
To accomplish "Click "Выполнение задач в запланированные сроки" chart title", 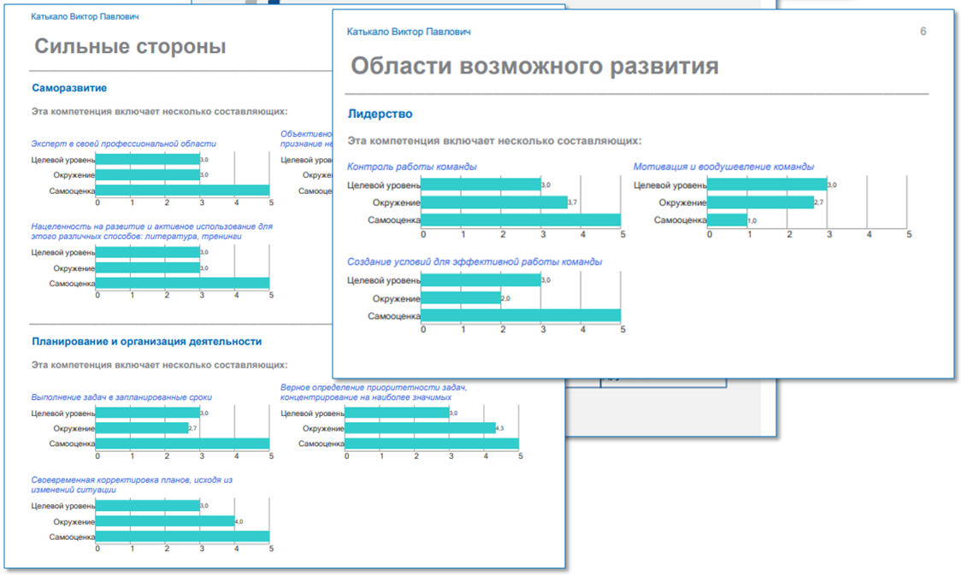I will [x=121, y=397].
